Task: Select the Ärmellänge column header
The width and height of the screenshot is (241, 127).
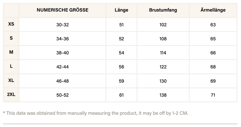Action: click(x=213, y=10)
